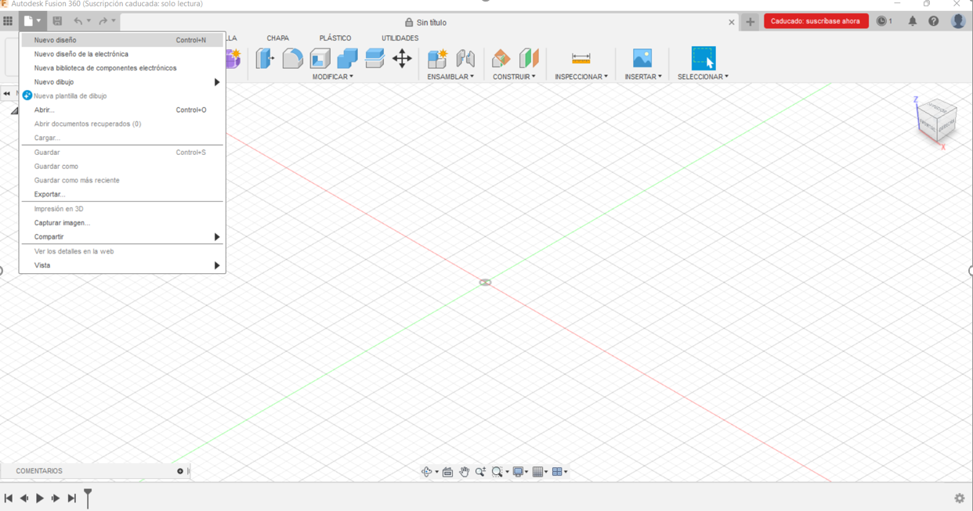The width and height of the screenshot is (973, 511).
Task: Click the Offset Plane icon
Action: coord(501,59)
